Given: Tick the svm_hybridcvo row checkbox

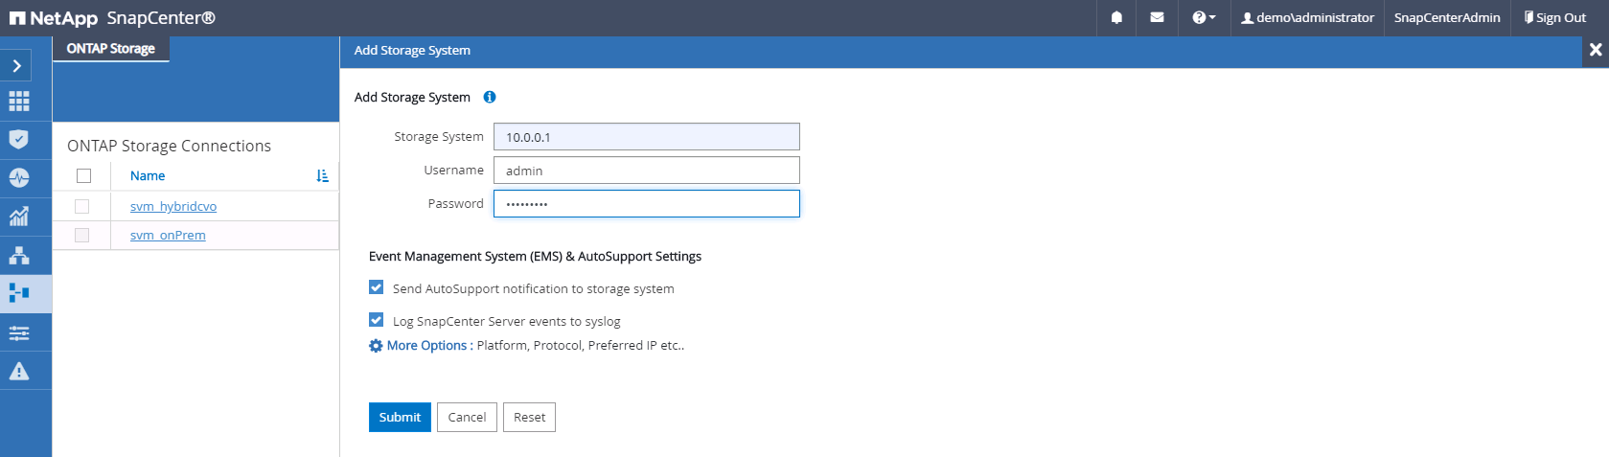Looking at the screenshot, I should 82,206.
